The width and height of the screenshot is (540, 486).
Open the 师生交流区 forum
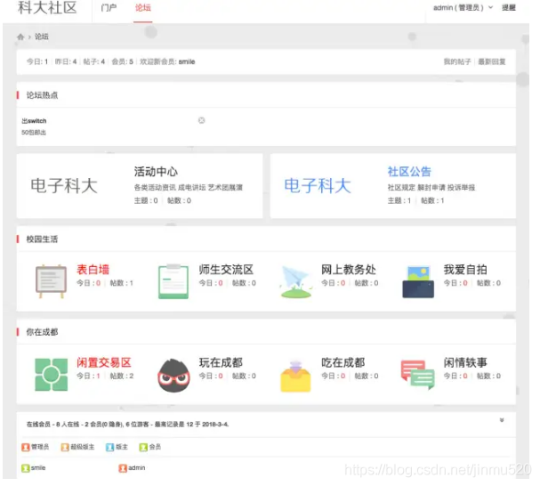click(x=226, y=270)
